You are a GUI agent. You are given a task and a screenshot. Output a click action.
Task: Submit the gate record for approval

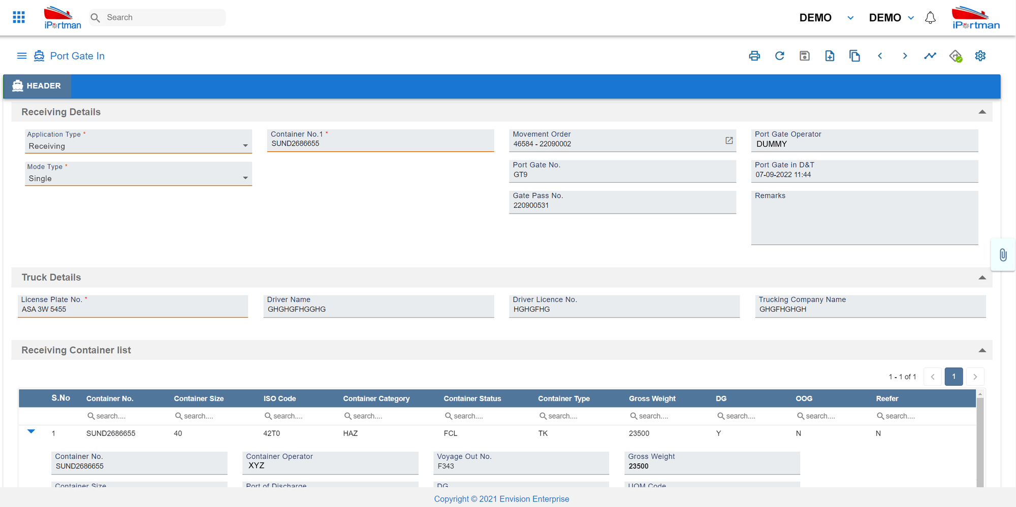click(955, 56)
